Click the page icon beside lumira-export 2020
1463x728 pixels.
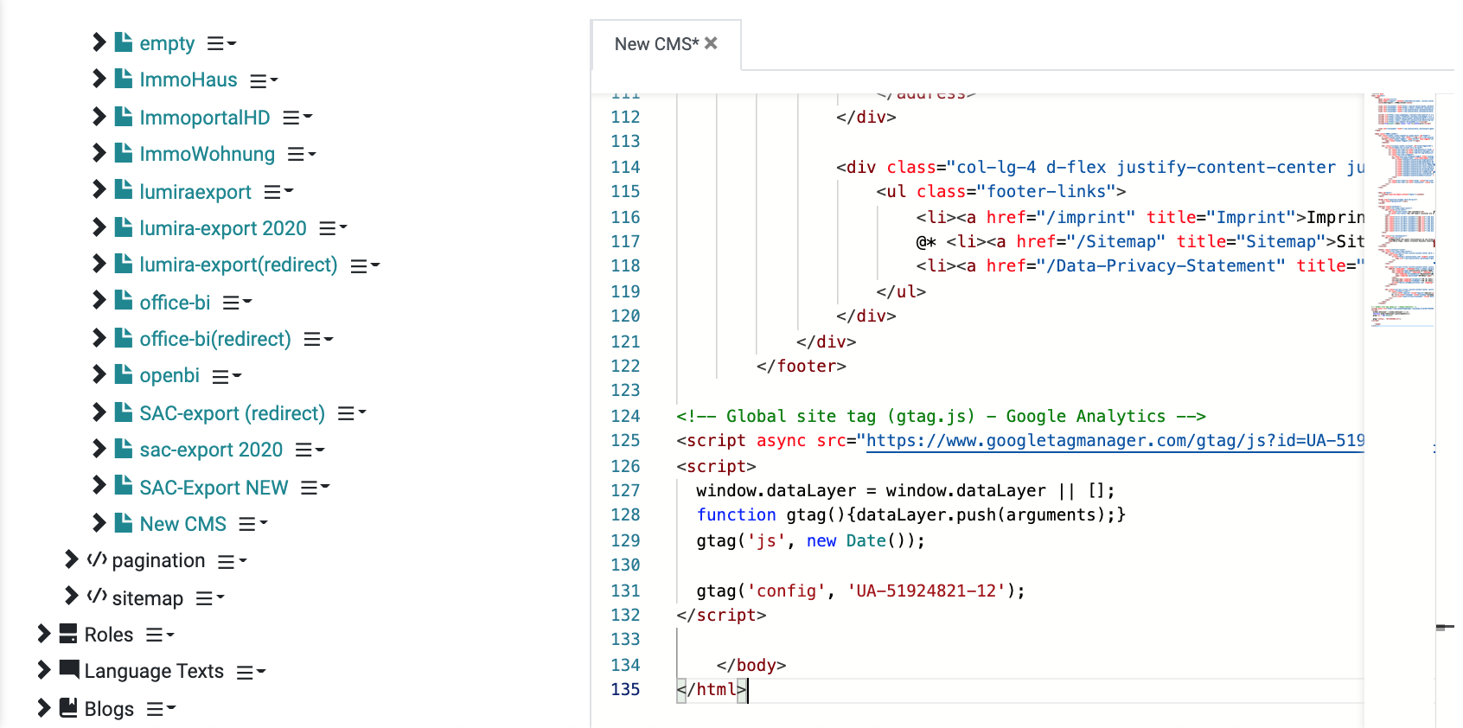pos(124,227)
